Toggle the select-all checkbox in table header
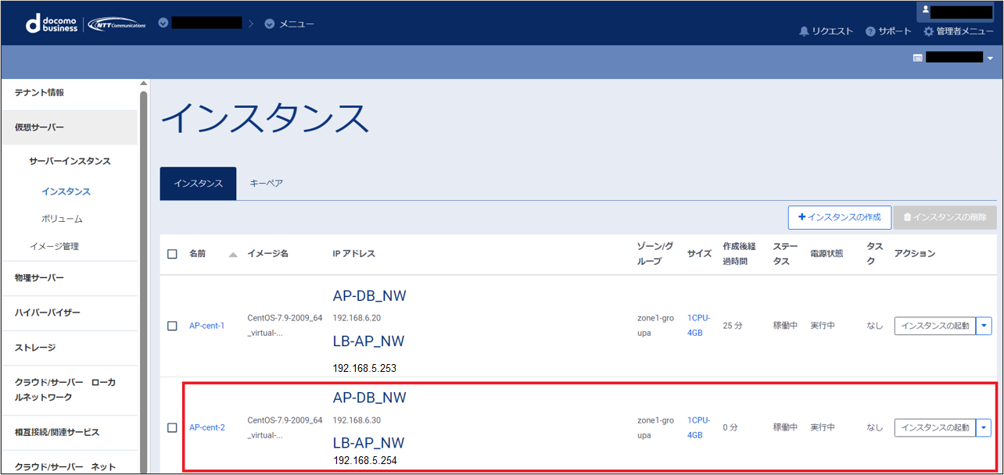The height and width of the screenshot is (475, 1004). click(172, 254)
